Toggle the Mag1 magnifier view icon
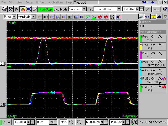Screen dimensions: 168x126 click(71, 122)
